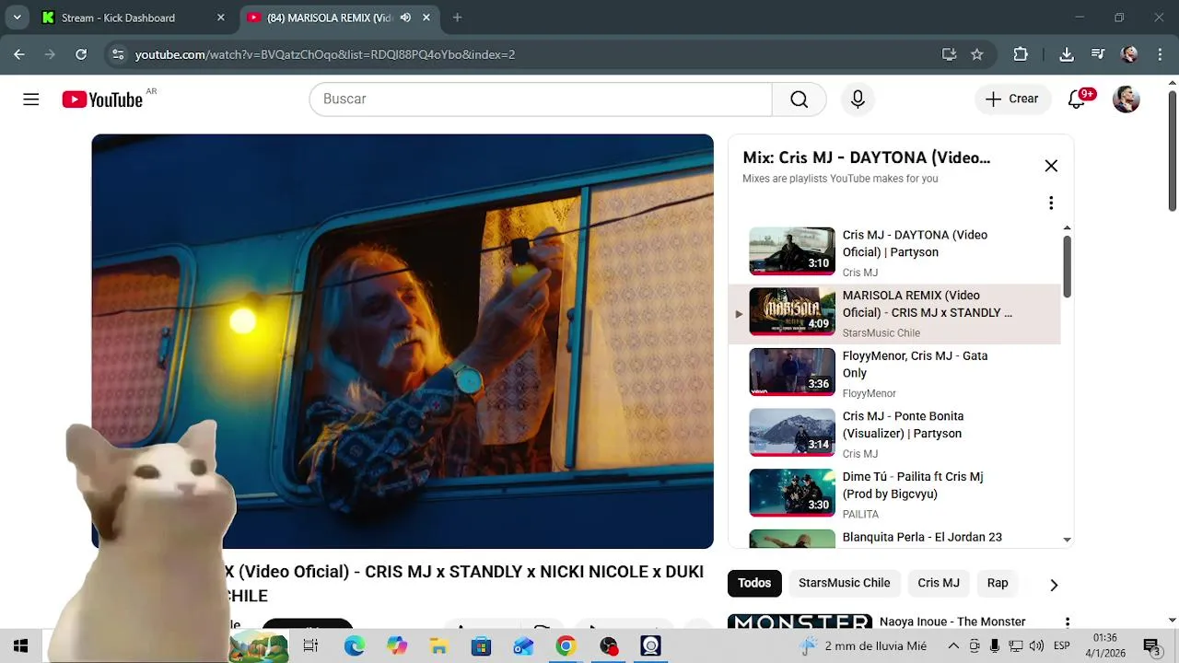Select the Todos filter chip

[753, 583]
